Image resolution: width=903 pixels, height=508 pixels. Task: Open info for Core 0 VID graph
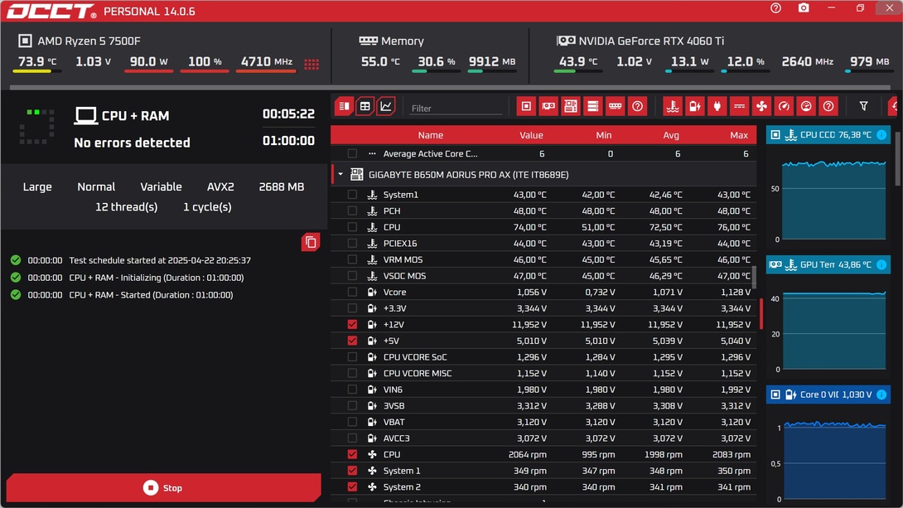coord(881,394)
